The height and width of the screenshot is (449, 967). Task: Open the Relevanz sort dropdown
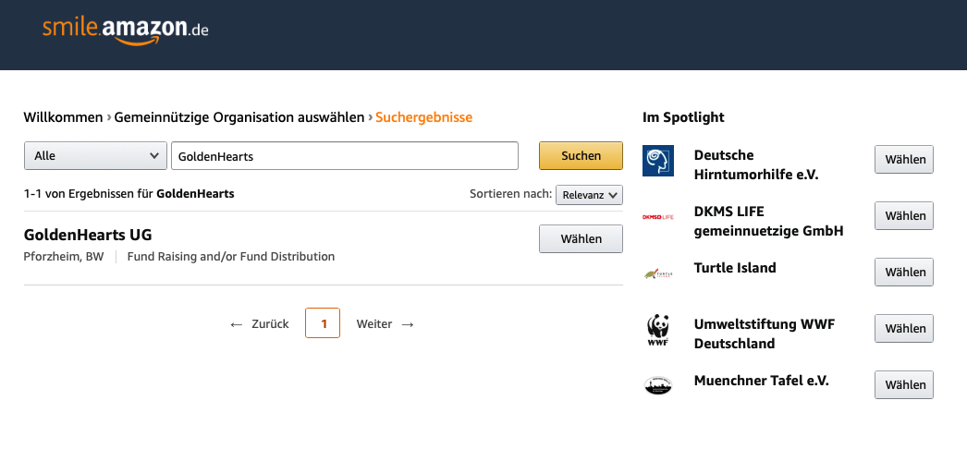point(589,195)
